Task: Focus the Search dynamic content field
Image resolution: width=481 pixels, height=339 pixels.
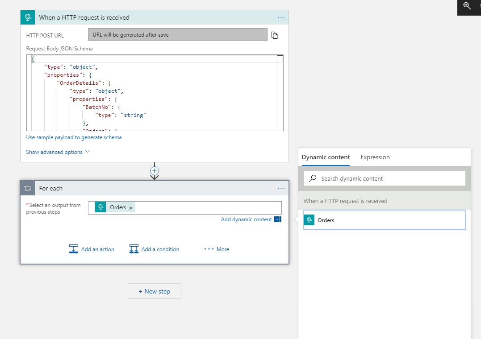Action: coord(385,178)
